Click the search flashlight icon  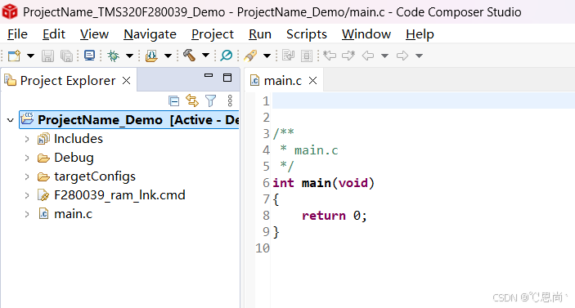(250, 56)
